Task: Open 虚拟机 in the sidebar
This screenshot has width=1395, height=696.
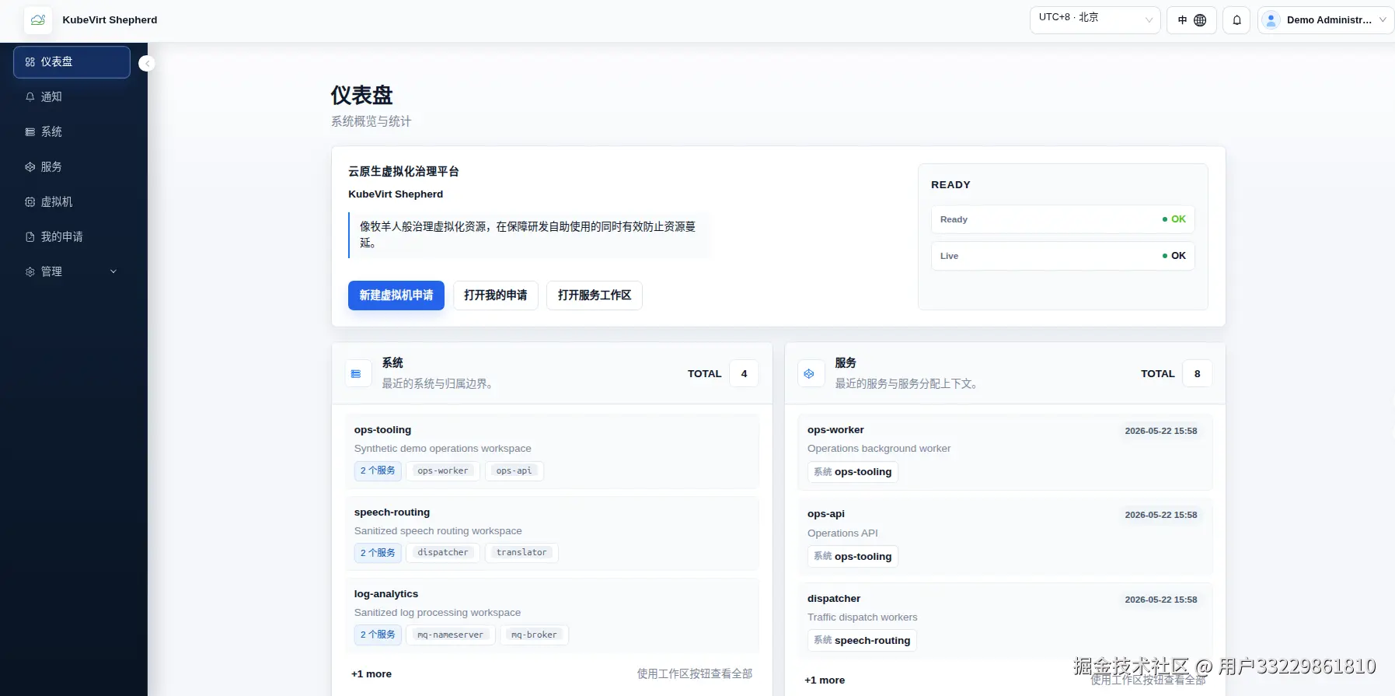Action: (x=71, y=201)
